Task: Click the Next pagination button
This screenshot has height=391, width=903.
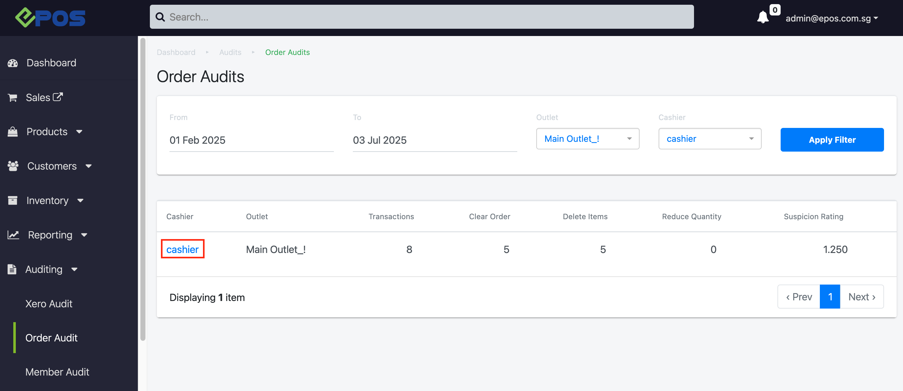Action: (861, 297)
